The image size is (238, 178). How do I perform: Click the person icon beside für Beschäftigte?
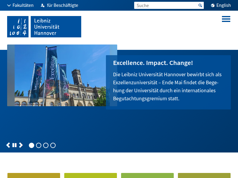click(x=43, y=6)
